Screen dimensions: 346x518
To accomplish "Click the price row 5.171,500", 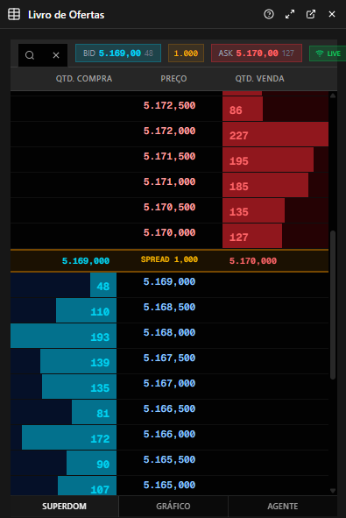I will tap(169, 160).
